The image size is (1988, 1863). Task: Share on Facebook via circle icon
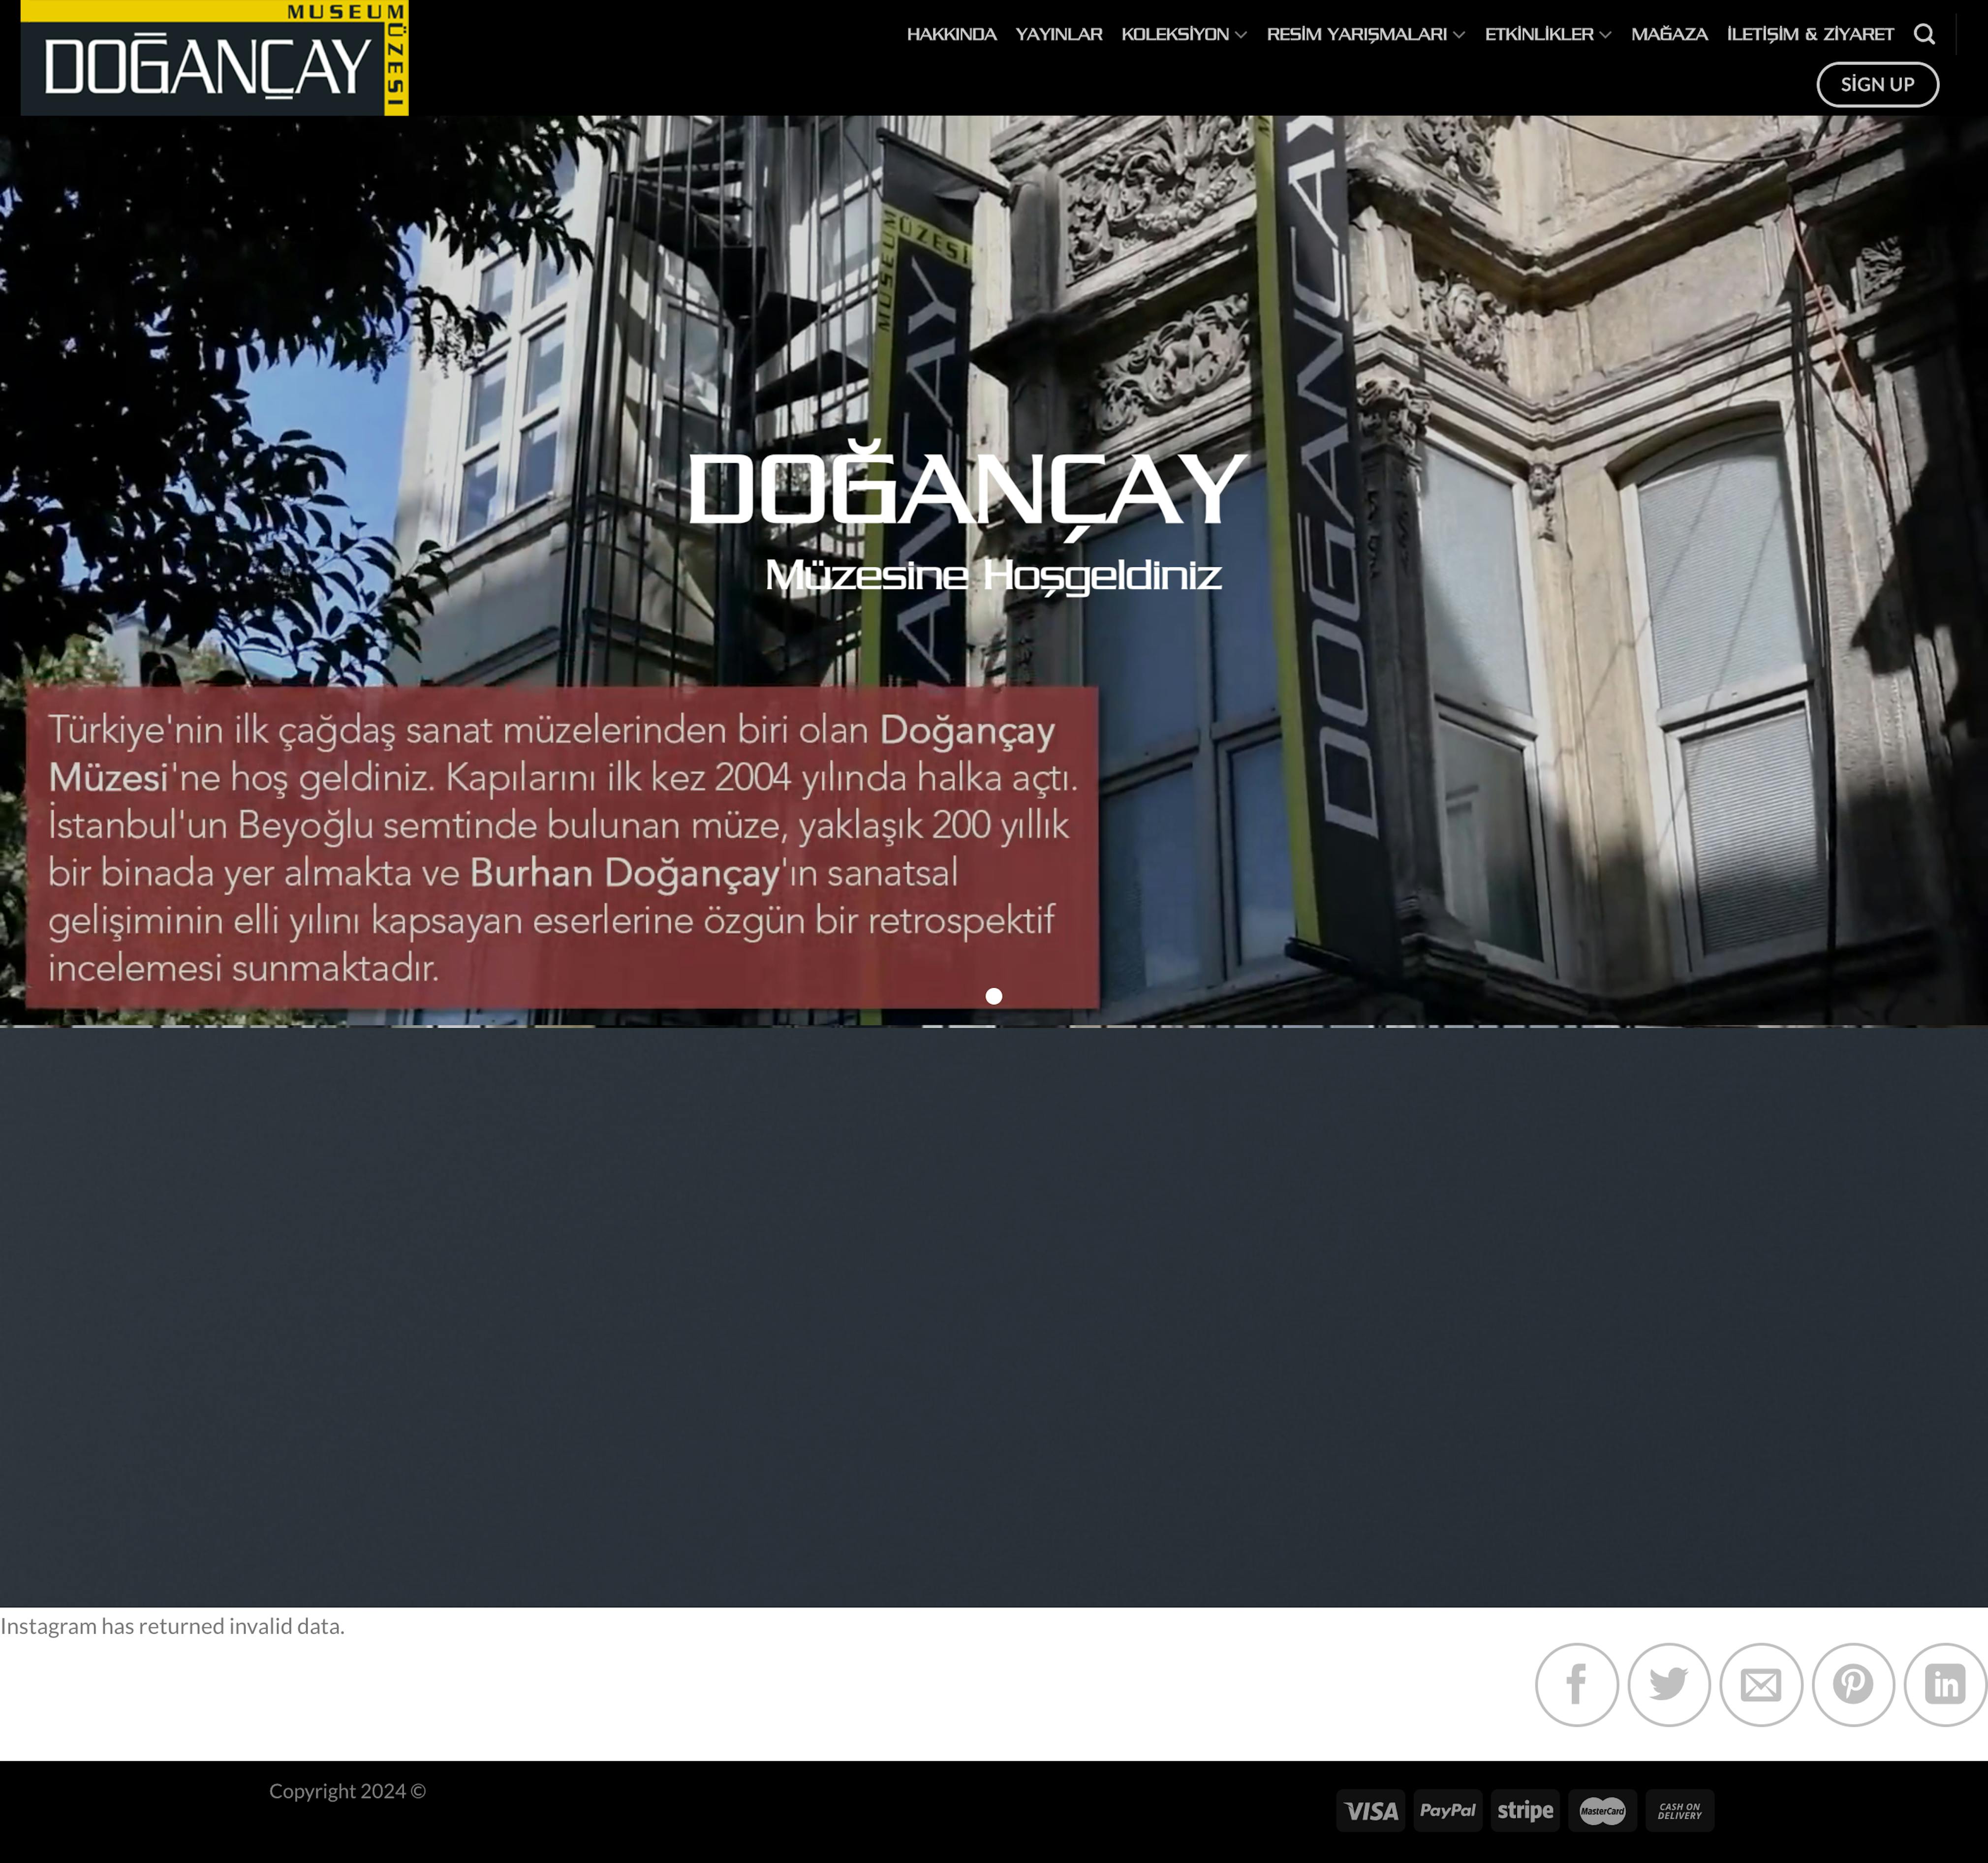(x=1577, y=1684)
